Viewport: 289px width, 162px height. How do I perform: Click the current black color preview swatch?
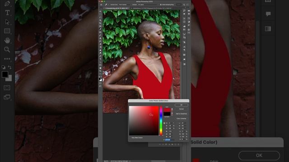click(167, 114)
